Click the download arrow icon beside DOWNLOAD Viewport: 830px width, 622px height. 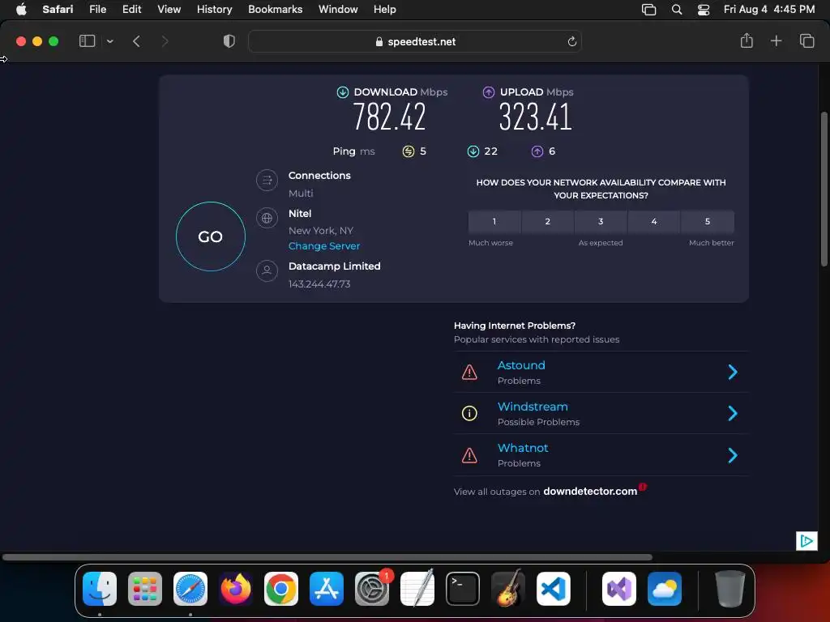point(343,92)
